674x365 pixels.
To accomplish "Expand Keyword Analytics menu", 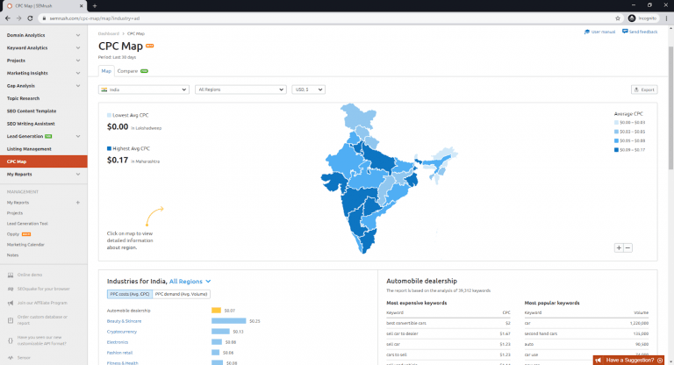I will click(x=43, y=47).
